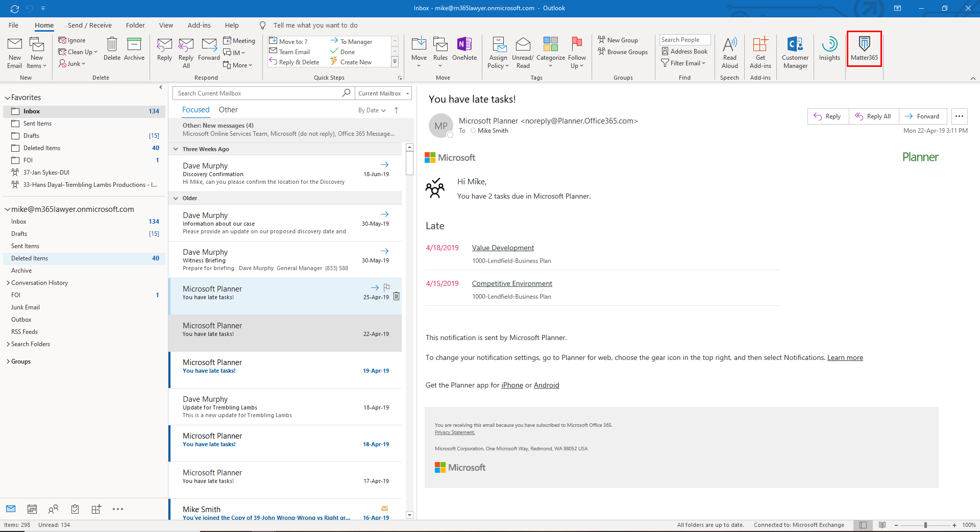
Task: Click the zoom in plus button
Action: click(x=954, y=525)
